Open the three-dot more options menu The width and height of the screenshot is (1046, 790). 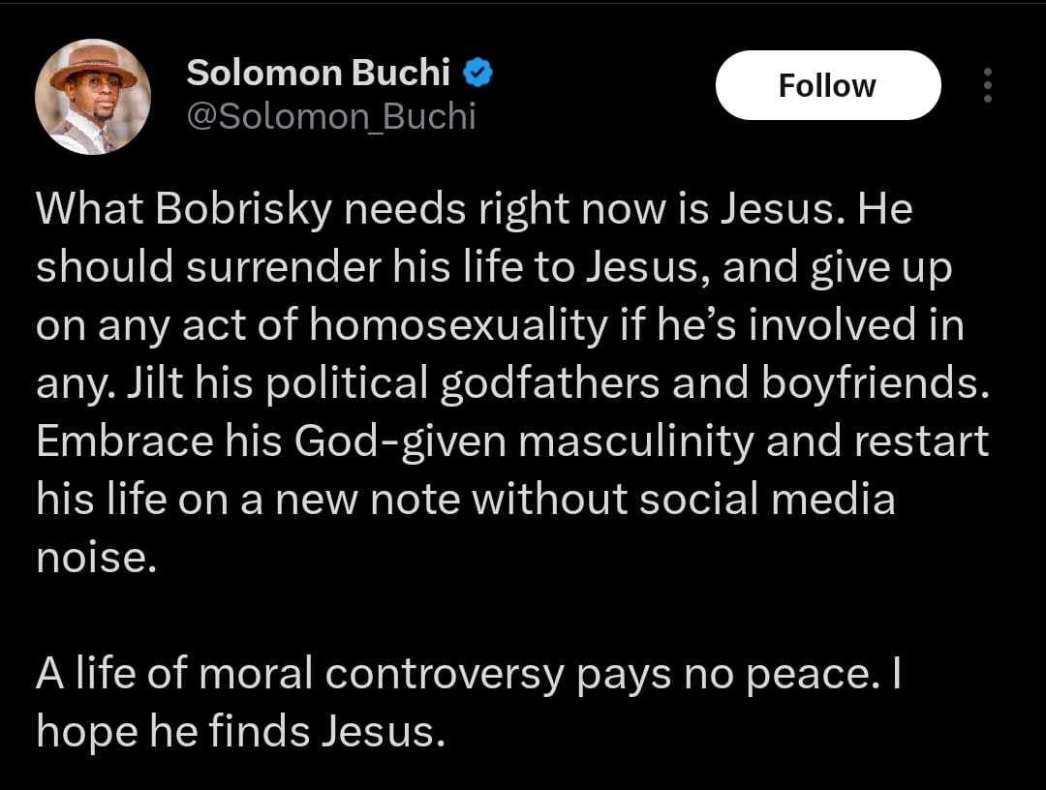988,85
